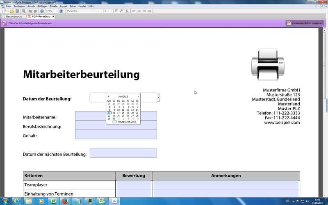Click the www.beispiel.com text
Image resolution: width=328 pixels, height=205 pixels.
pos(282,123)
